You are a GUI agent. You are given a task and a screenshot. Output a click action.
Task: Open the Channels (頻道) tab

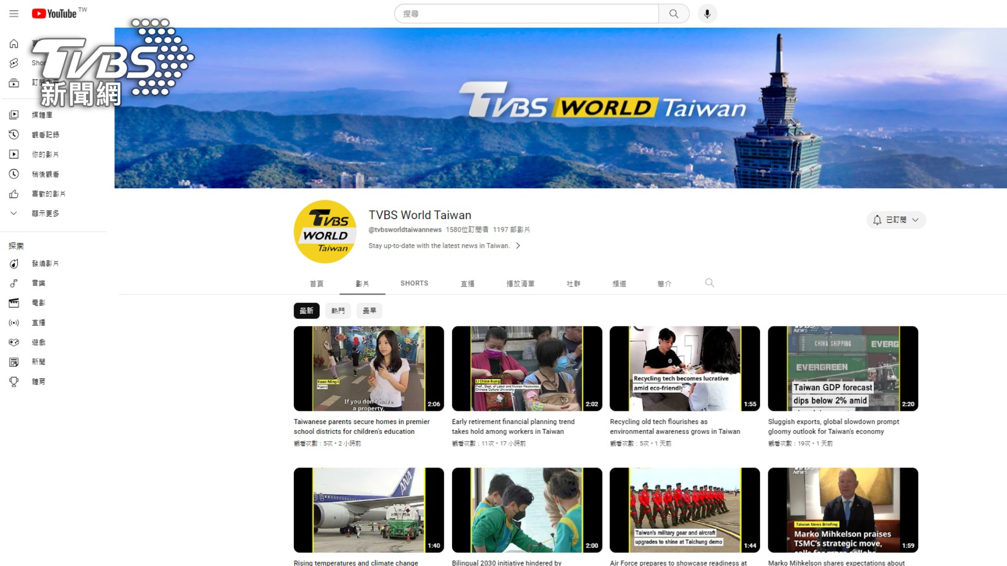coord(619,284)
